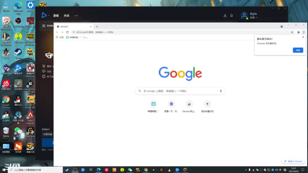The image size is (308, 173).
Task: Open the QQ Music desktop shortcut
Action: pyautogui.click(x=18, y=38)
